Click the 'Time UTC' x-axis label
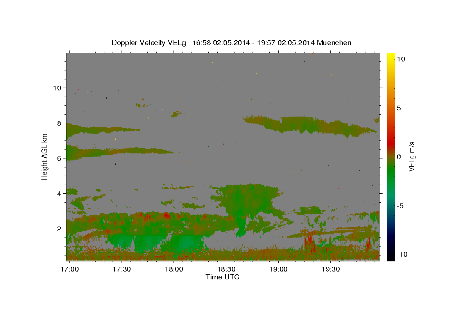Screen dimensions: 469x313 point(222,277)
